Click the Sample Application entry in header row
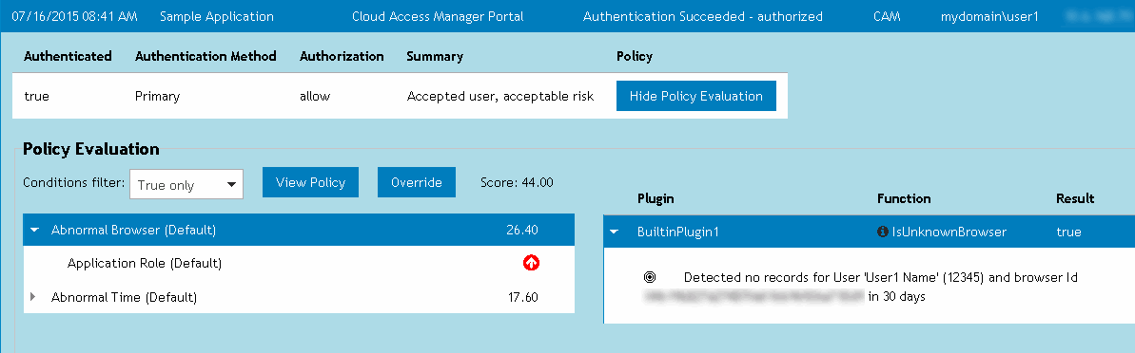 (x=216, y=16)
